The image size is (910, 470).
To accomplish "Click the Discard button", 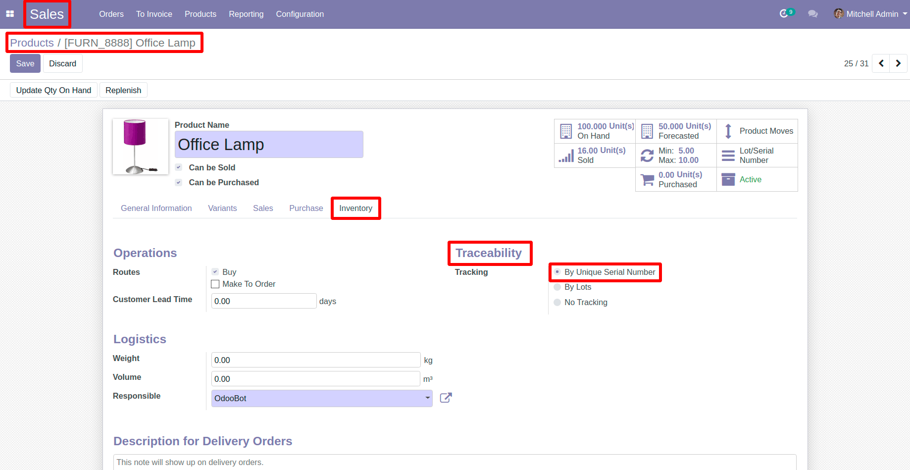I will [x=62, y=63].
